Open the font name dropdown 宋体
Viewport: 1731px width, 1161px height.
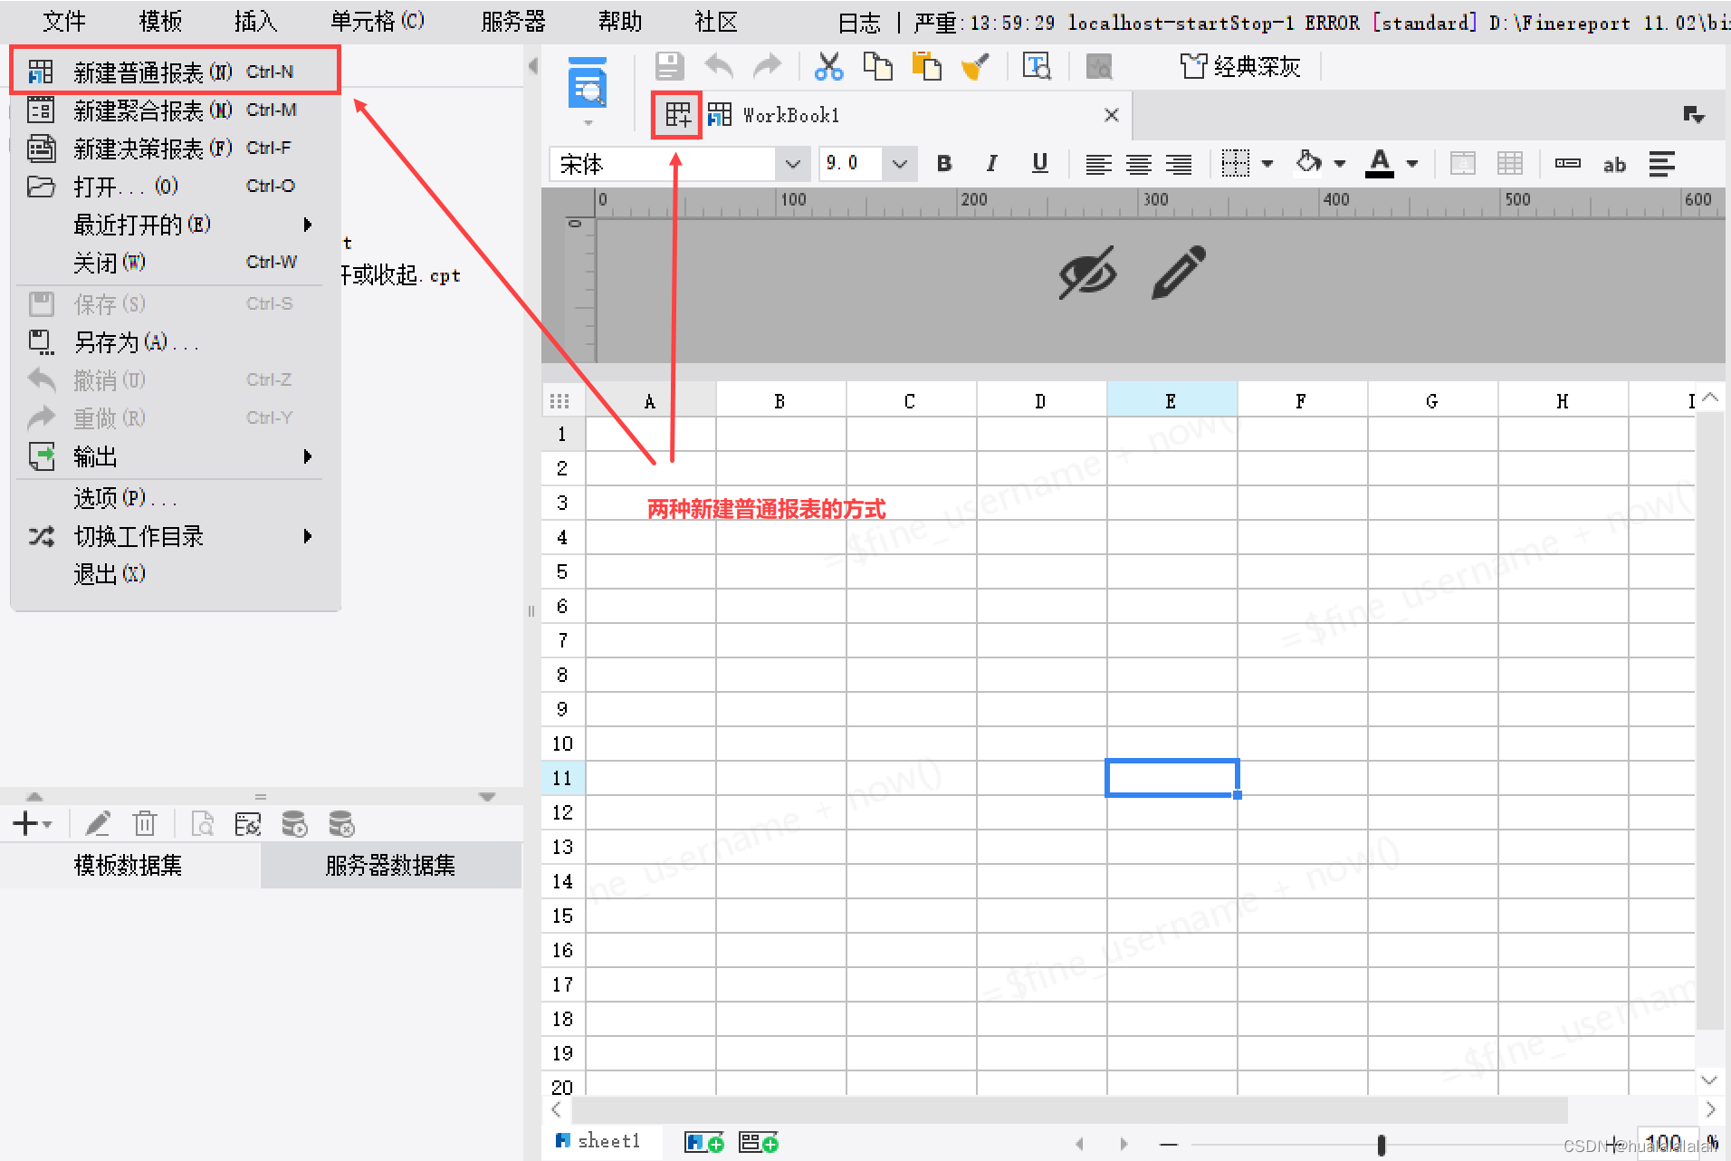793,164
